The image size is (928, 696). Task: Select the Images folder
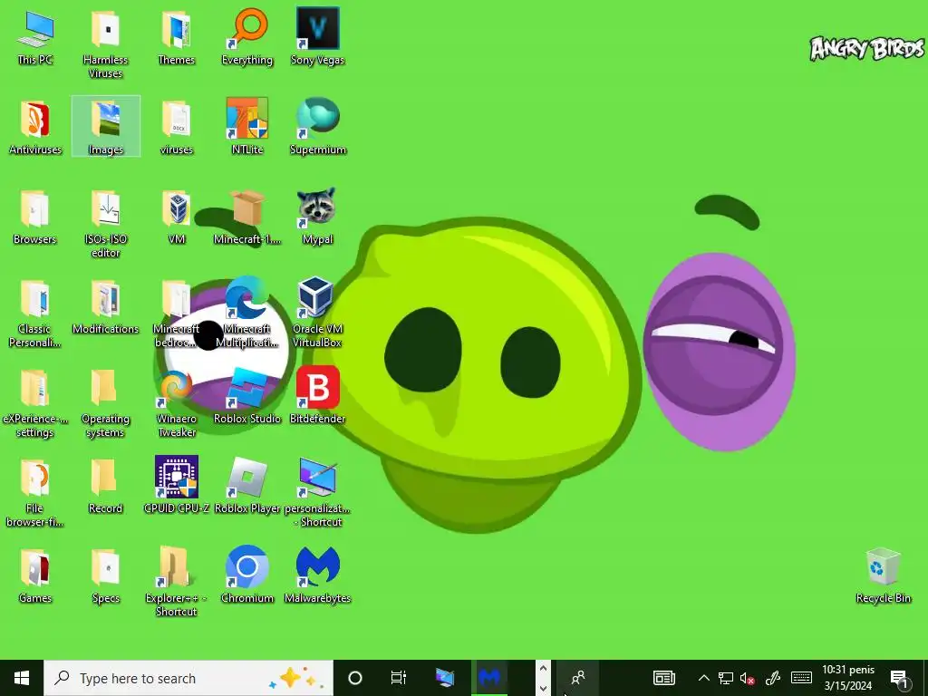pos(105,127)
